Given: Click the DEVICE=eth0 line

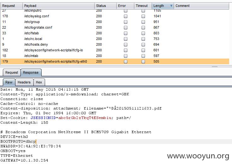Looking at the screenshot, I should point(14,137).
